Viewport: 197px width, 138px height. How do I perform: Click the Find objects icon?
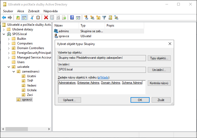(x=110, y=18)
